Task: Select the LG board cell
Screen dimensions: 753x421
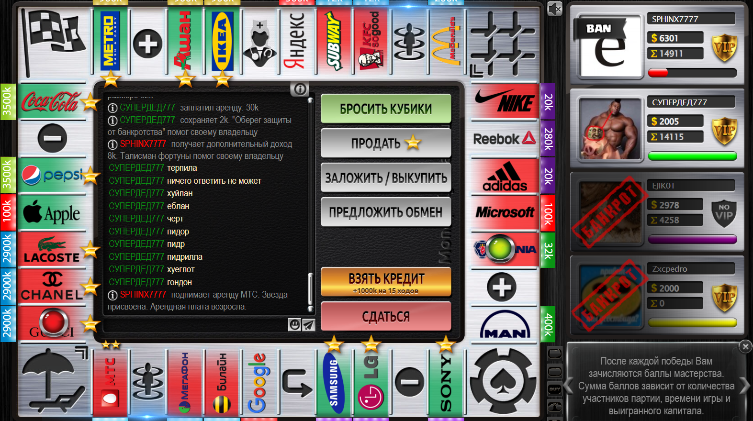Action: coord(371,382)
